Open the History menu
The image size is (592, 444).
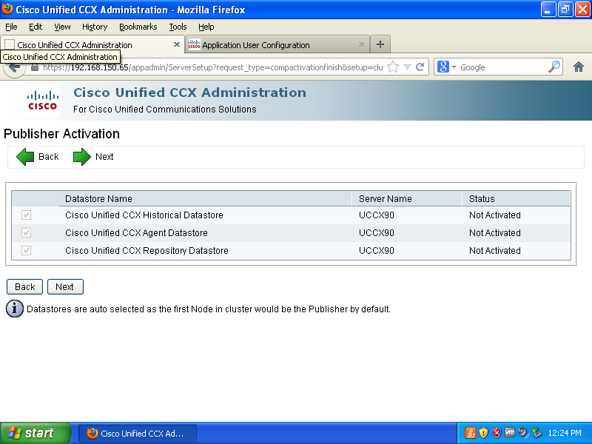pos(95,27)
